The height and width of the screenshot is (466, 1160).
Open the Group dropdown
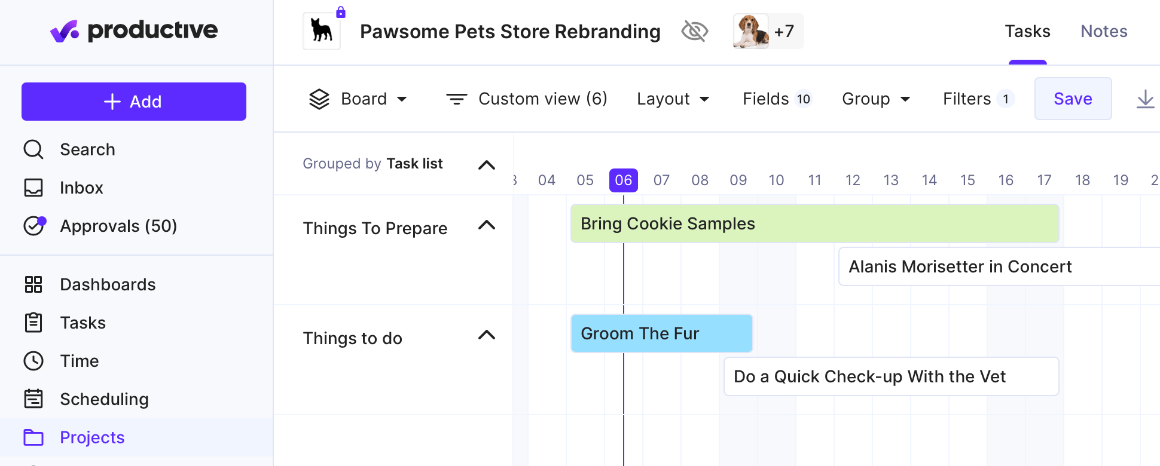(875, 99)
